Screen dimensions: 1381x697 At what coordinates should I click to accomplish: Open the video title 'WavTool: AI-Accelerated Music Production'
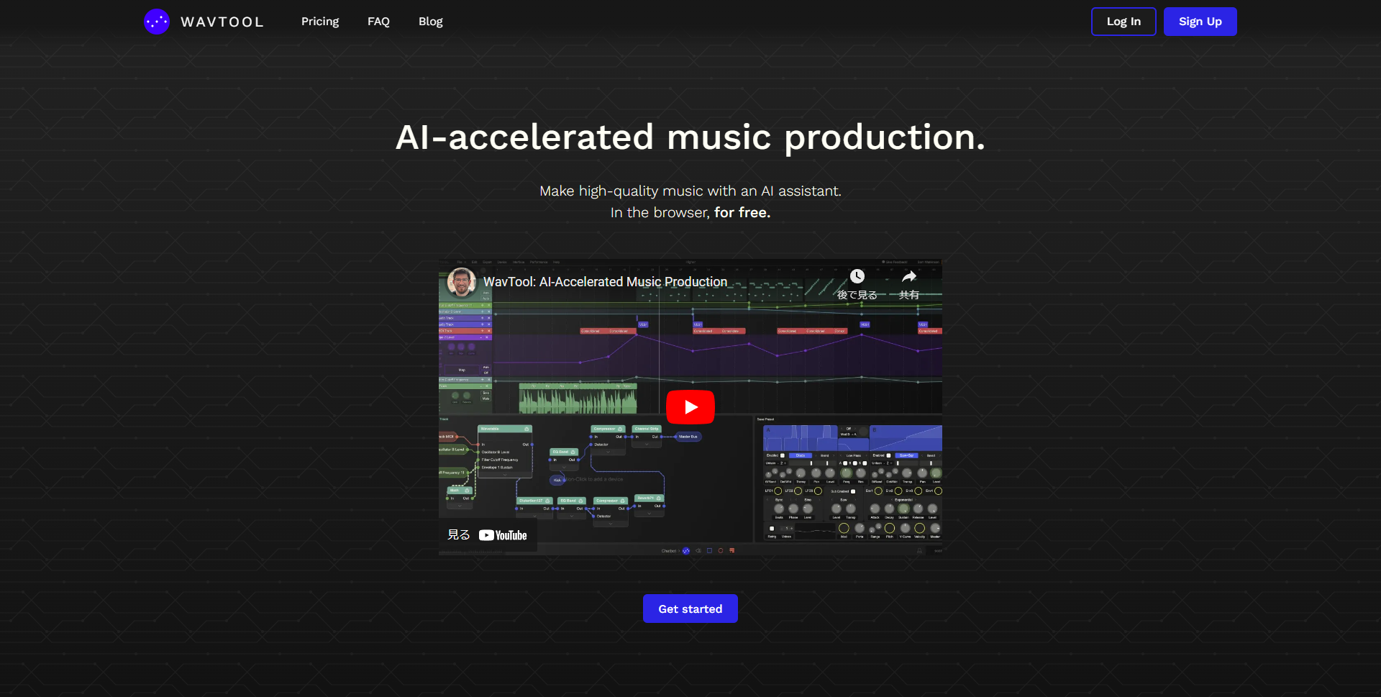(605, 282)
